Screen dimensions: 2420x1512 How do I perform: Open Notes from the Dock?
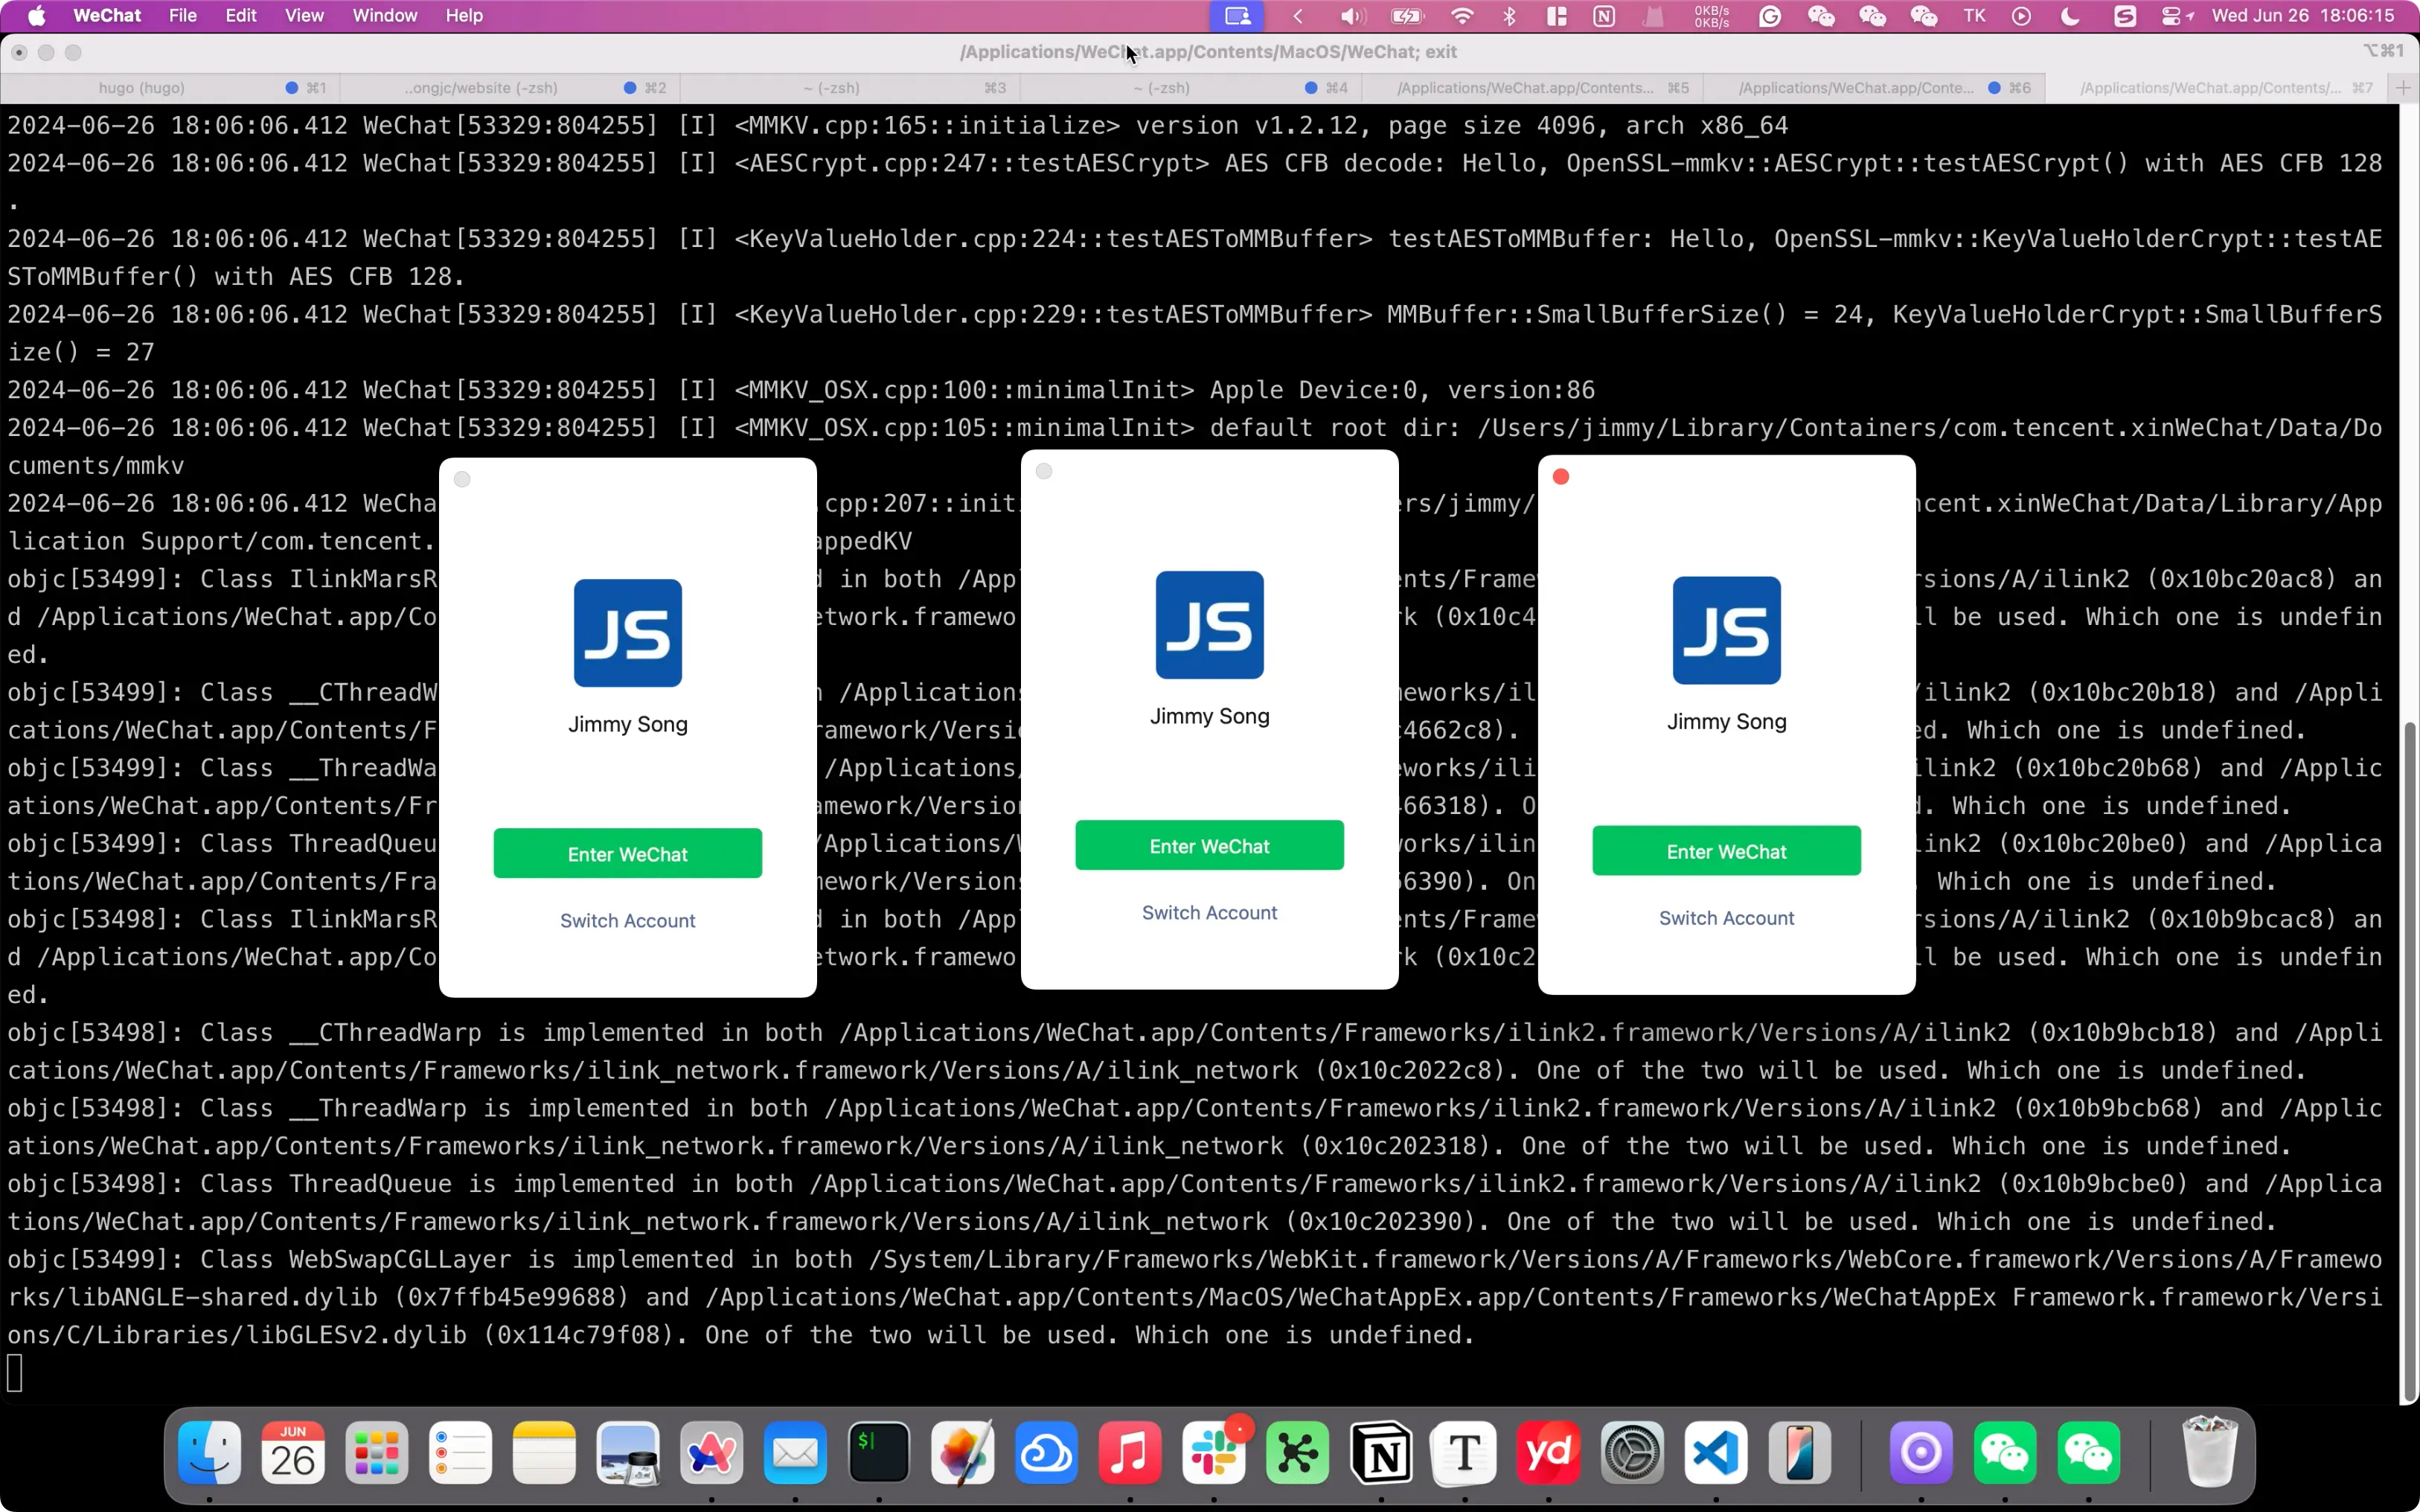[545, 1453]
